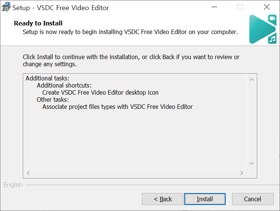280x211 pixels.
Task: Click the "Additional shortcuts:" summary line
Action: tap(64, 85)
